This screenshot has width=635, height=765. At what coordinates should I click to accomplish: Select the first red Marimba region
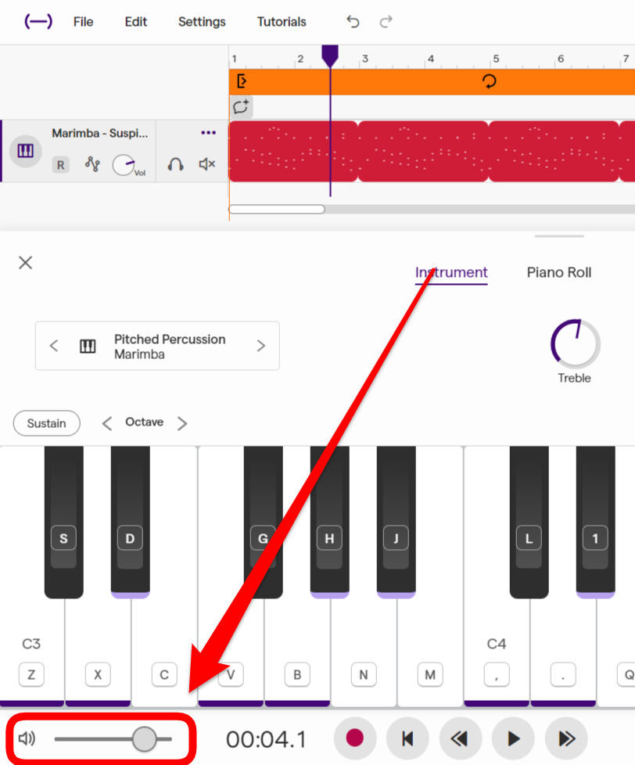[293, 151]
